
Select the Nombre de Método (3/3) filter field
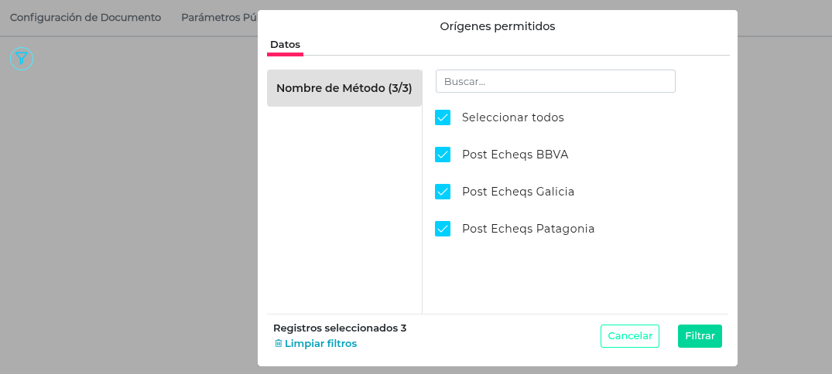pyautogui.click(x=344, y=88)
